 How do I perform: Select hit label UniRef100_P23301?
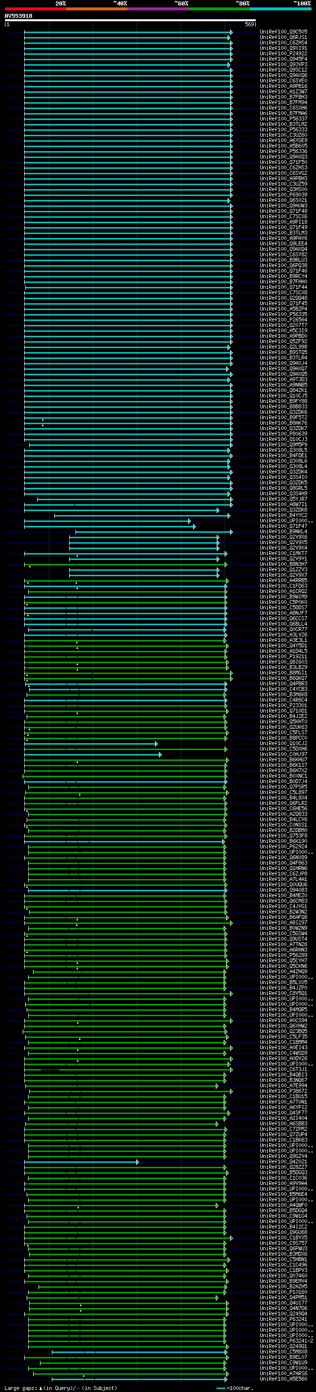pyautogui.click(x=283, y=705)
